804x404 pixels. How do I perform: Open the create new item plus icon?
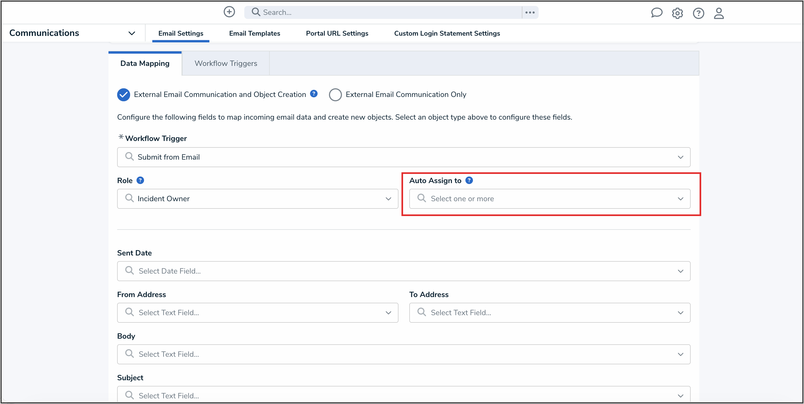coord(229,12)
